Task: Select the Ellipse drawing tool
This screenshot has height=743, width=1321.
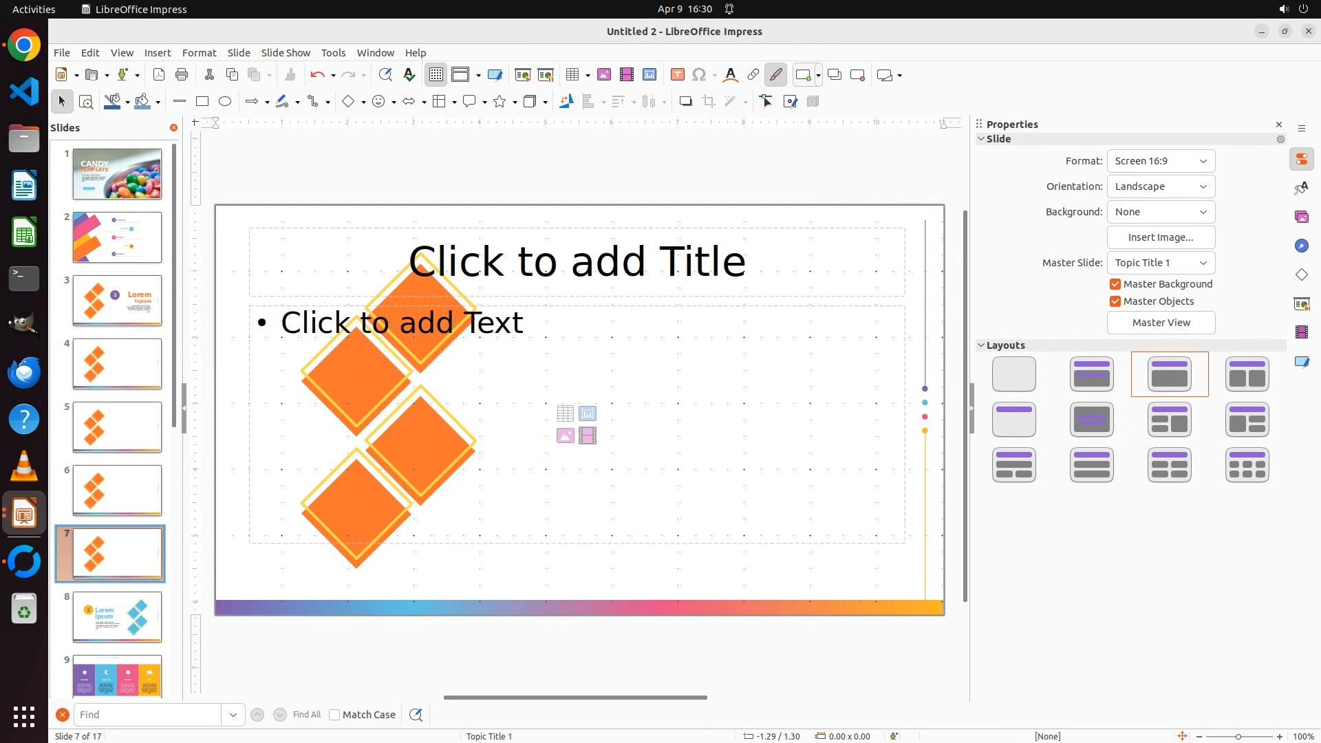Action: pyautogui.click(x=225, y=102)
